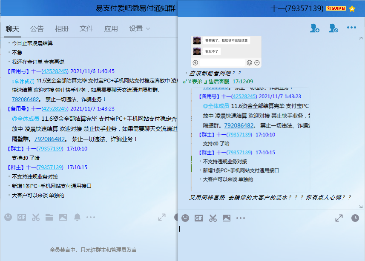Screen dimensions: 365x261
Task: Click the block user icon beside add friend
Action: coord(333,28)
